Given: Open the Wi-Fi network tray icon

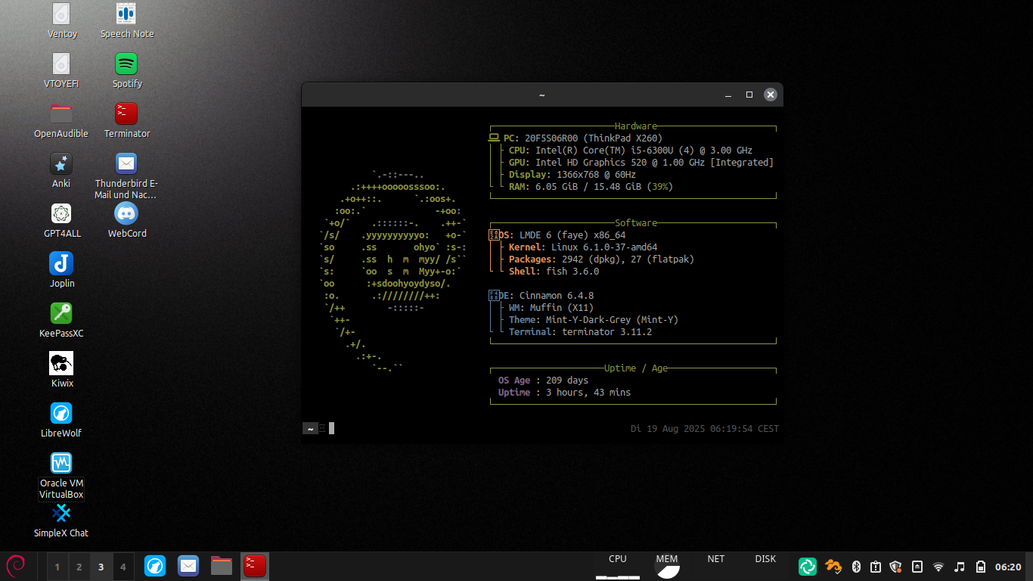Looking at the screenshot, I should pyautogui.click(x=938, y=567).
